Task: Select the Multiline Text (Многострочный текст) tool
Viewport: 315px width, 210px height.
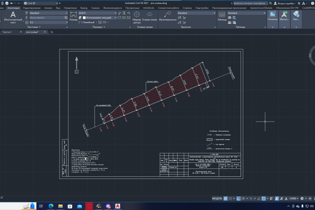Action: pyautogui.click(x=13, y=17)
